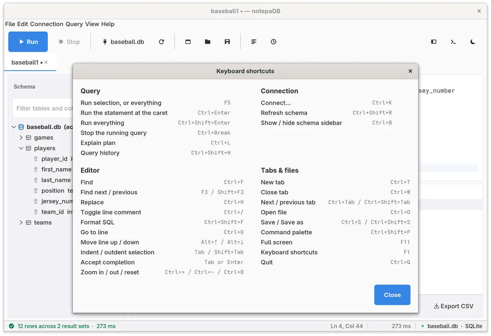This screenshot has width=491, height=336.
Task: Click the Schema panel heading
Action: click(25, 87)
